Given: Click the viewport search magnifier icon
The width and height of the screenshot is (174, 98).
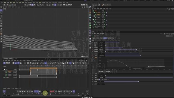Looking at the screenshot, I should point(1,7).
